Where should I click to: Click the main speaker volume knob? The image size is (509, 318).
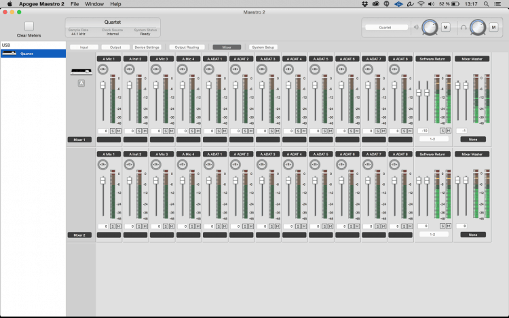click(x=430, y=28)
